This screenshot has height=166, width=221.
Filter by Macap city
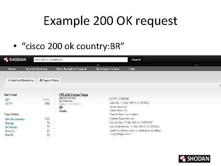10,123
